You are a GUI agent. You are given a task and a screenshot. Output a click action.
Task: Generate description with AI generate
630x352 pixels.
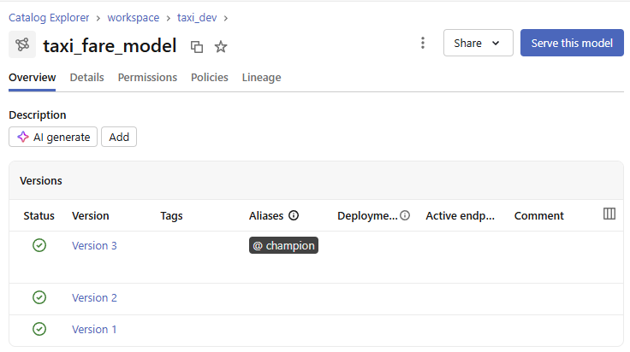click(x=53, y=137)
